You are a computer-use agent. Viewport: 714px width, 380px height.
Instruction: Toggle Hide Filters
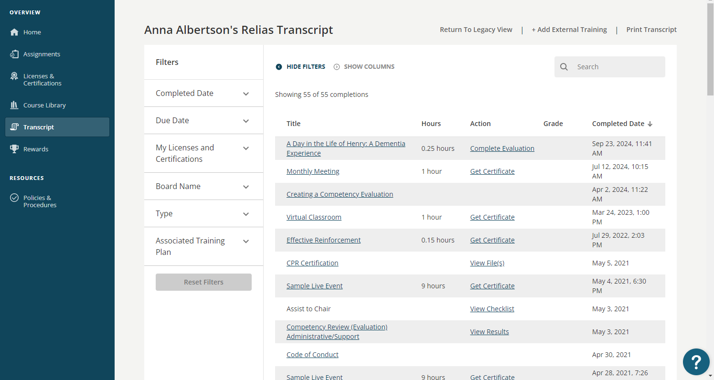(300, 66)
